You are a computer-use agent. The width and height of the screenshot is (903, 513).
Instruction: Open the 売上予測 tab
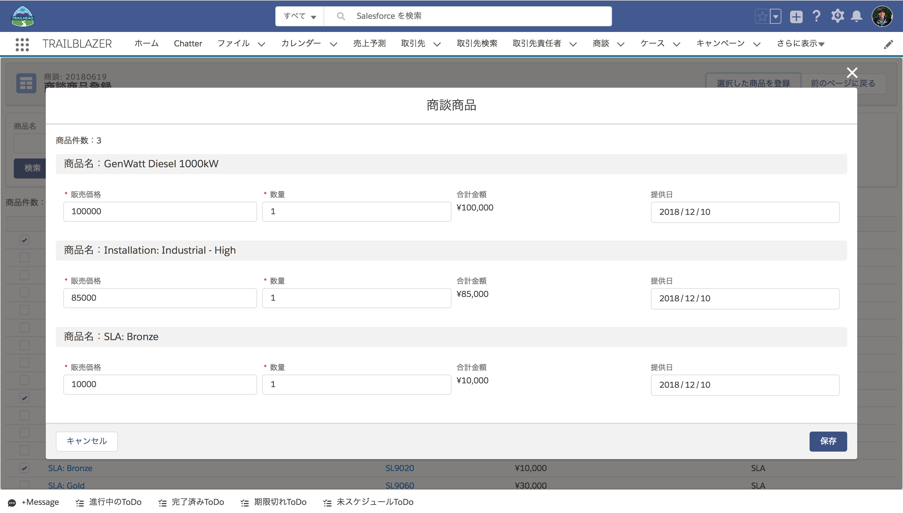pyautogui.click(x=369, y=43)
